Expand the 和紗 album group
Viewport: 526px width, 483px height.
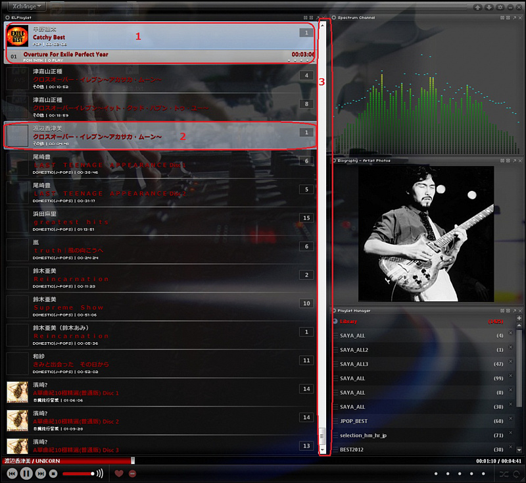(160, 364)
